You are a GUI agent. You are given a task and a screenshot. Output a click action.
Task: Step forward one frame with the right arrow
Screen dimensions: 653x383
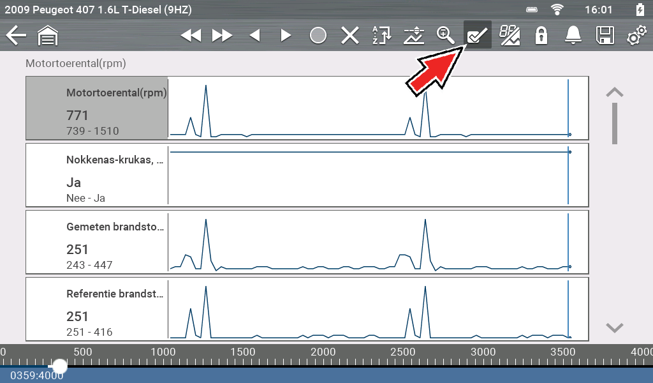point(286,35)
